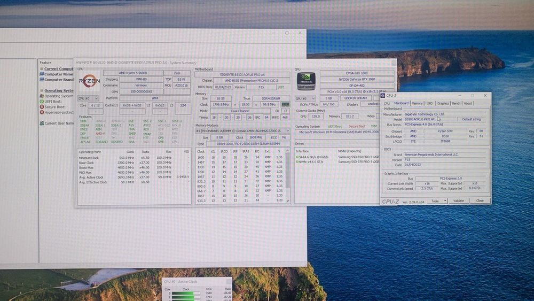534x301 pixels.
Task: Click the Gigabyte Technology manufacturer field in CPU-Z
Action: [x=445, y=114]
